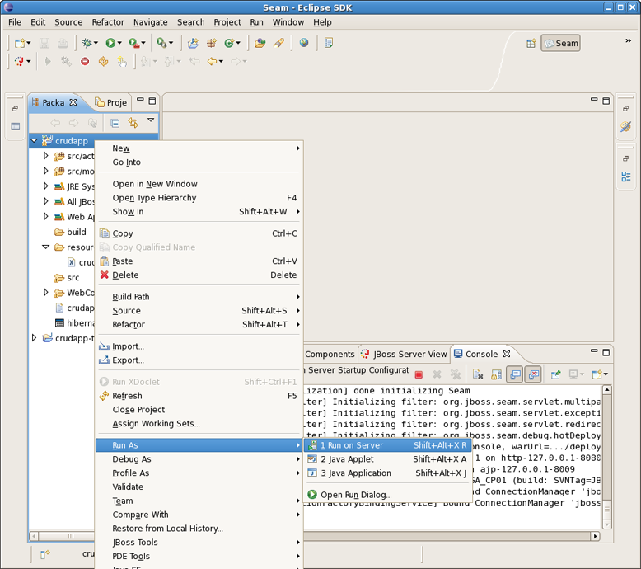Select Close Project in context menu
The image size is (641, 569).
pyautogui.click(x=199, y=410)
